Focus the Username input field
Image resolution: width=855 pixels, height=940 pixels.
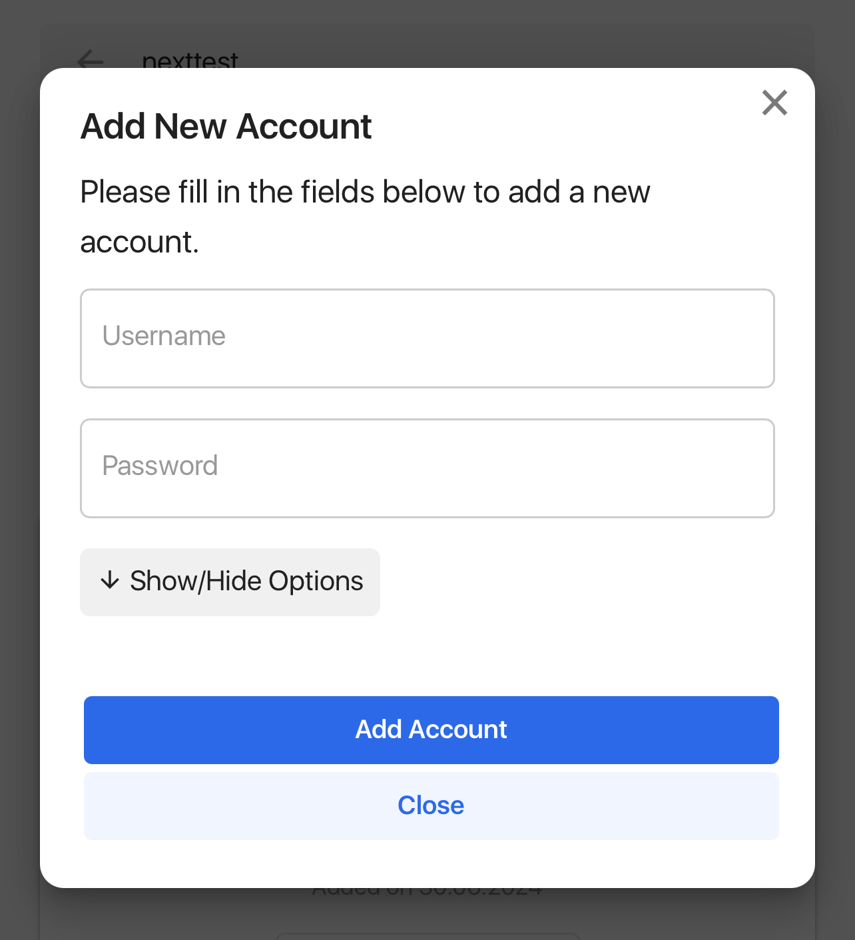427,338
